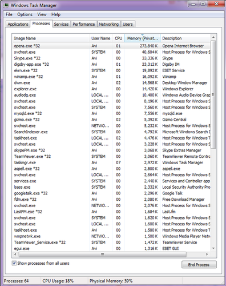
Task: Select the TeamViewer.exe *32 process
Action: 111,156
